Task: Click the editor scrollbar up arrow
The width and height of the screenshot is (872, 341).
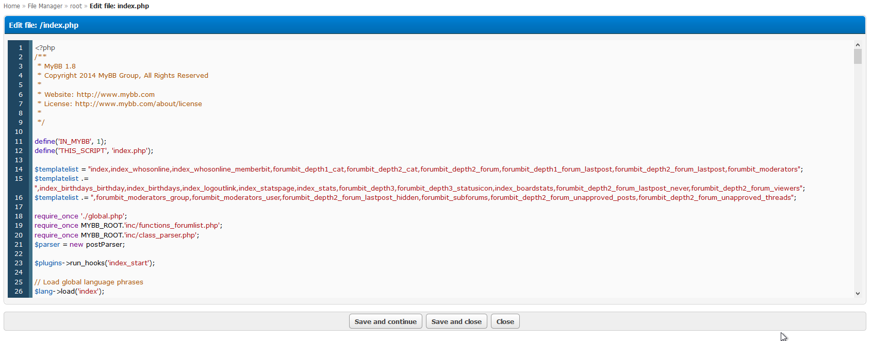Action: pyautogui.click(x=858, y=45)
